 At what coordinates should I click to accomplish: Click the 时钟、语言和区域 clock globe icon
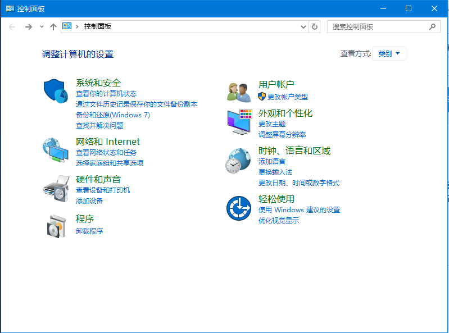238,160
